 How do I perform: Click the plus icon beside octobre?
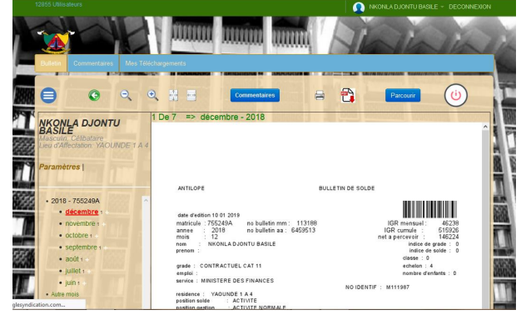(x=97, y=236)
